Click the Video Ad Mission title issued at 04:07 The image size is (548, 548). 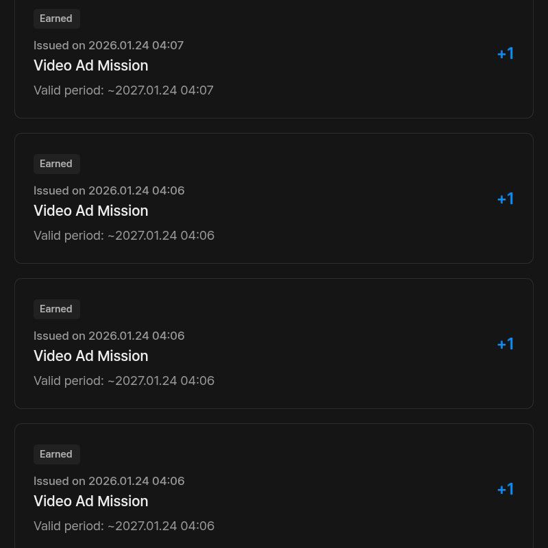[x=90, y=66]
